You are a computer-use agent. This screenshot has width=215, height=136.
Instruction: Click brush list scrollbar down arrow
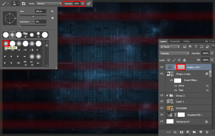pos(47,65)
